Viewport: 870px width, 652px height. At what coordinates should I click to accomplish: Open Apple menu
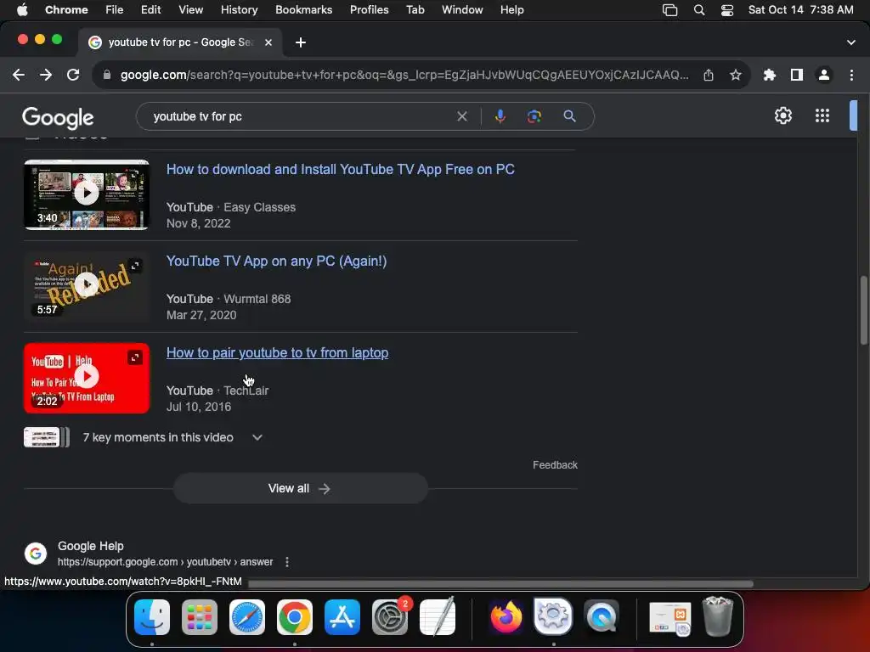tap(22, 10)
